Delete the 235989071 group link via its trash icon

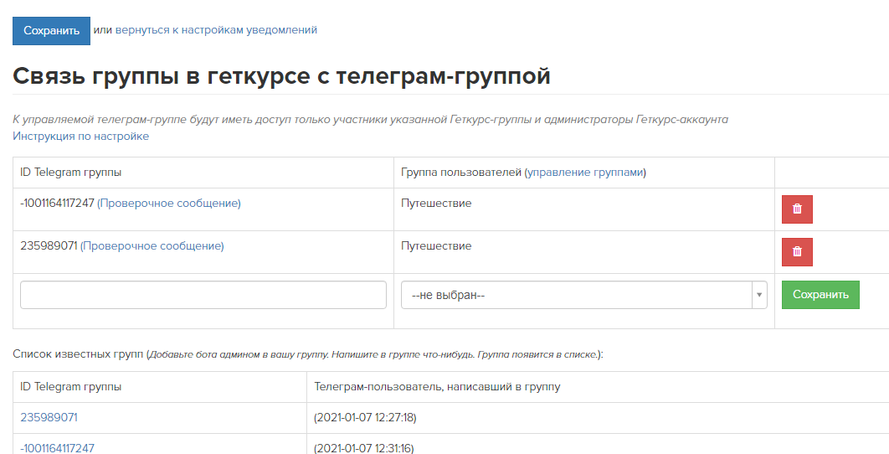797,252
